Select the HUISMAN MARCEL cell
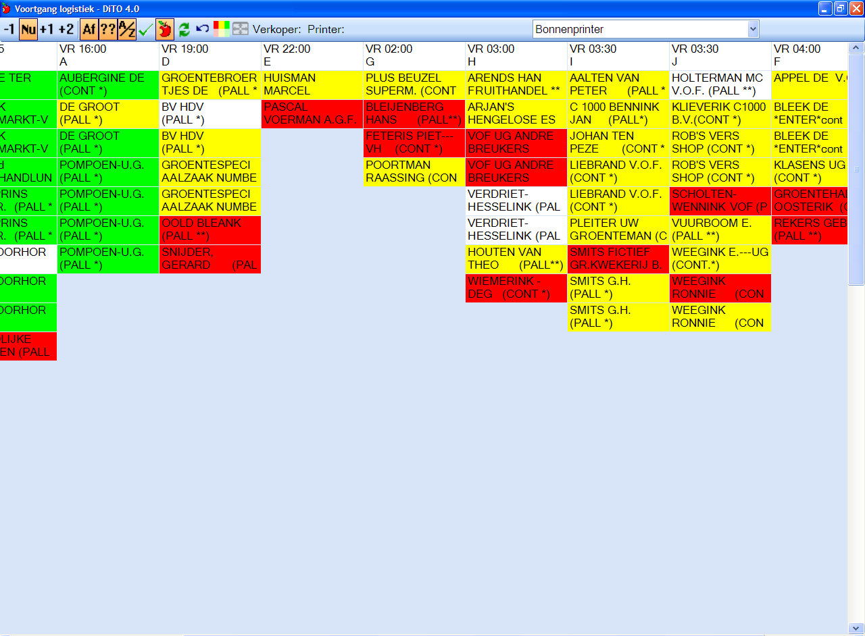 coord(312,84)
